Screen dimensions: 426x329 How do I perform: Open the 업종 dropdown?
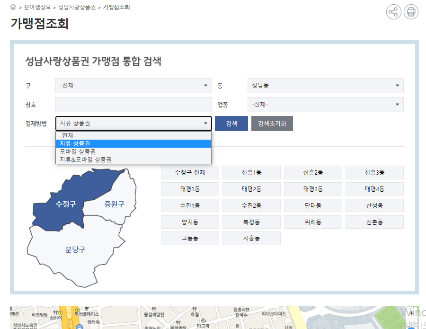click(326, 105)
